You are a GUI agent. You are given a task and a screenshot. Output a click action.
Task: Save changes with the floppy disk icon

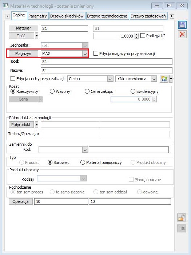pyautogui.click(x=182, y=25)
